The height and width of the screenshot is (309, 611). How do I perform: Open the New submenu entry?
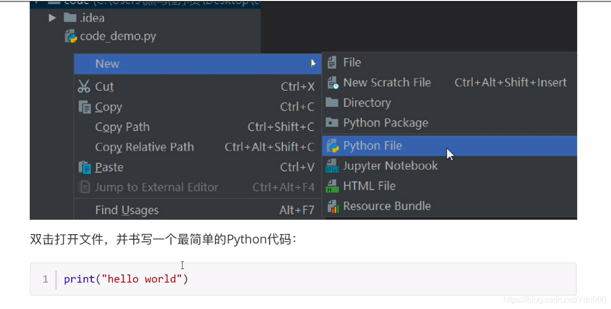[197, 64]
